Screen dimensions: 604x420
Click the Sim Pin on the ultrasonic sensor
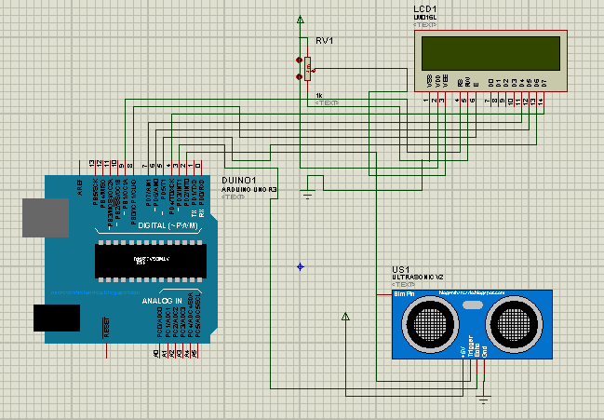403,295
